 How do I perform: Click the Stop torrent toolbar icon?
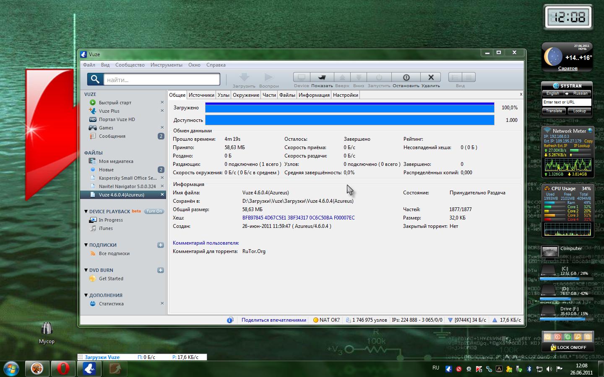tap(406, 78)
